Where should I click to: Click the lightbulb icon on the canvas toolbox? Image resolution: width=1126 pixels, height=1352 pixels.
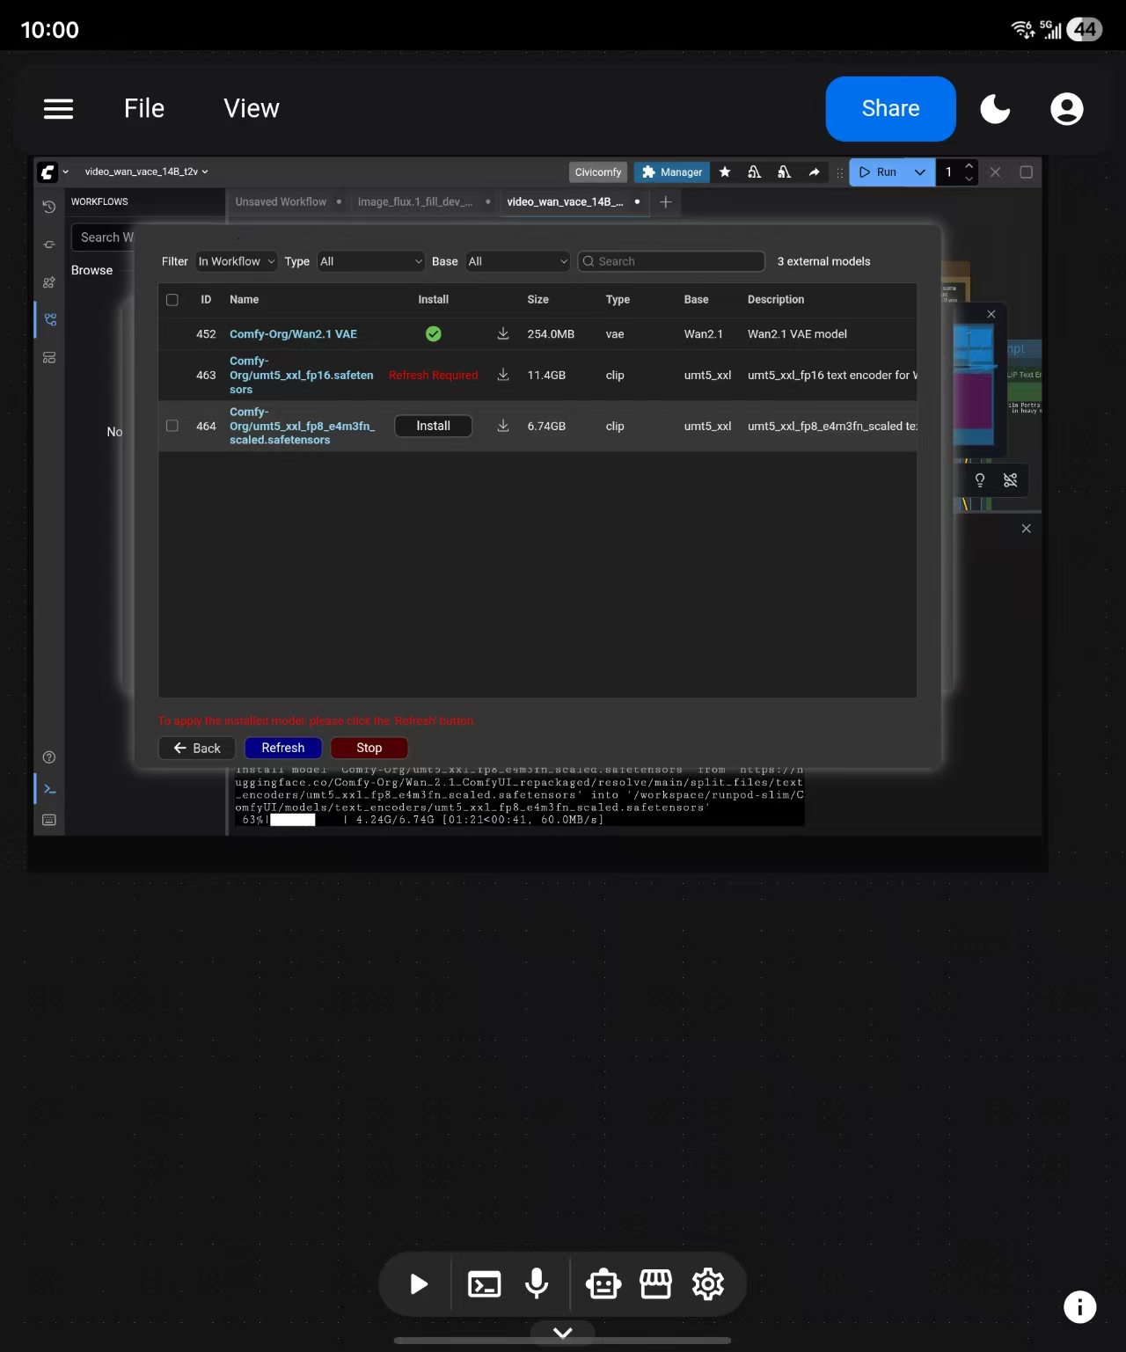coord(980,480)
